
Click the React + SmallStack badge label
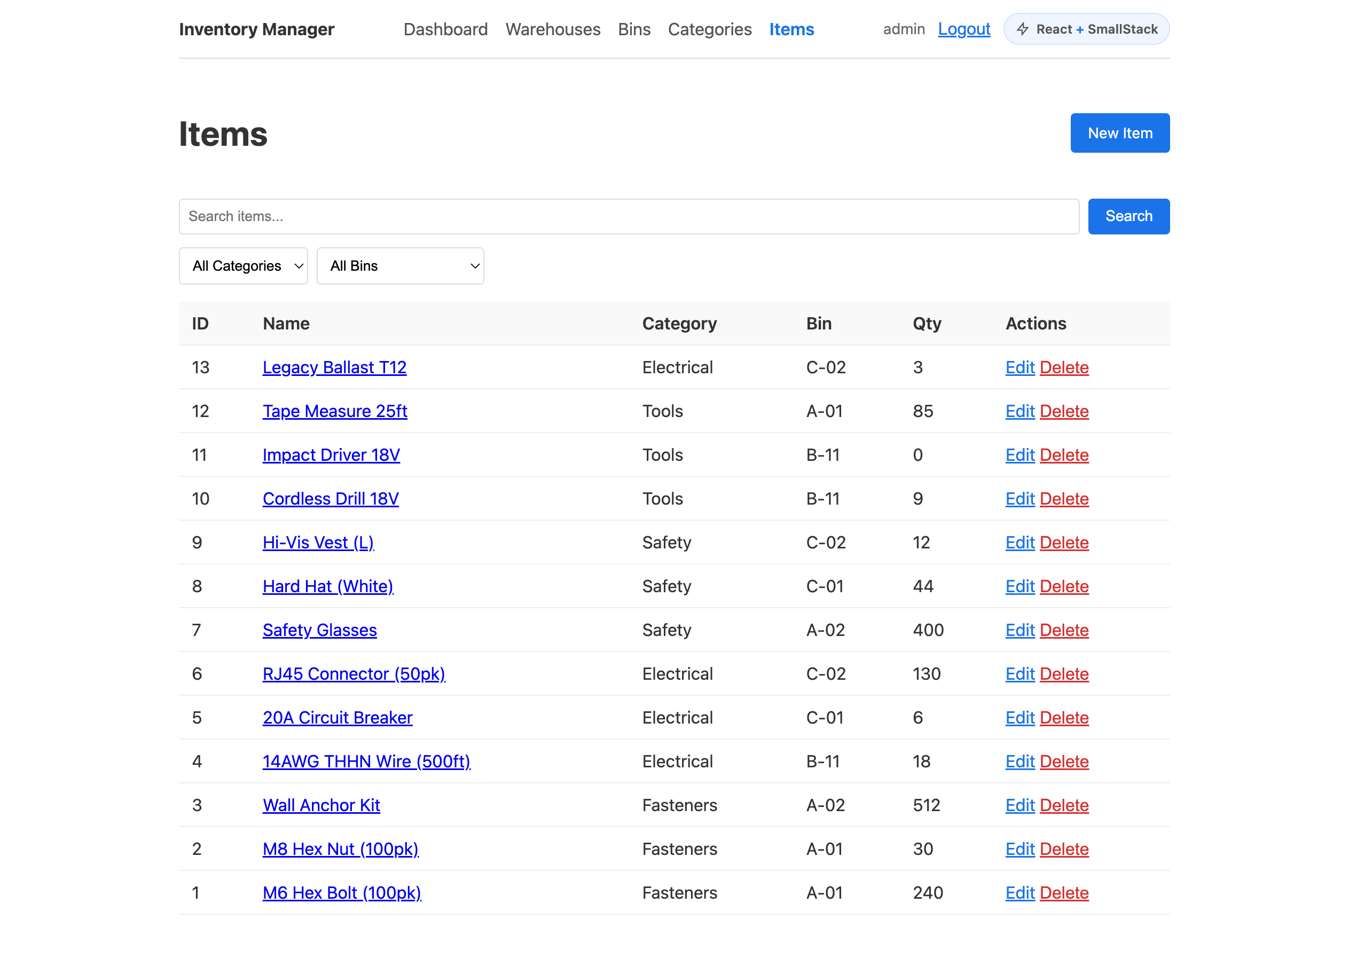pyautogui.click(x=1097, y=29)
